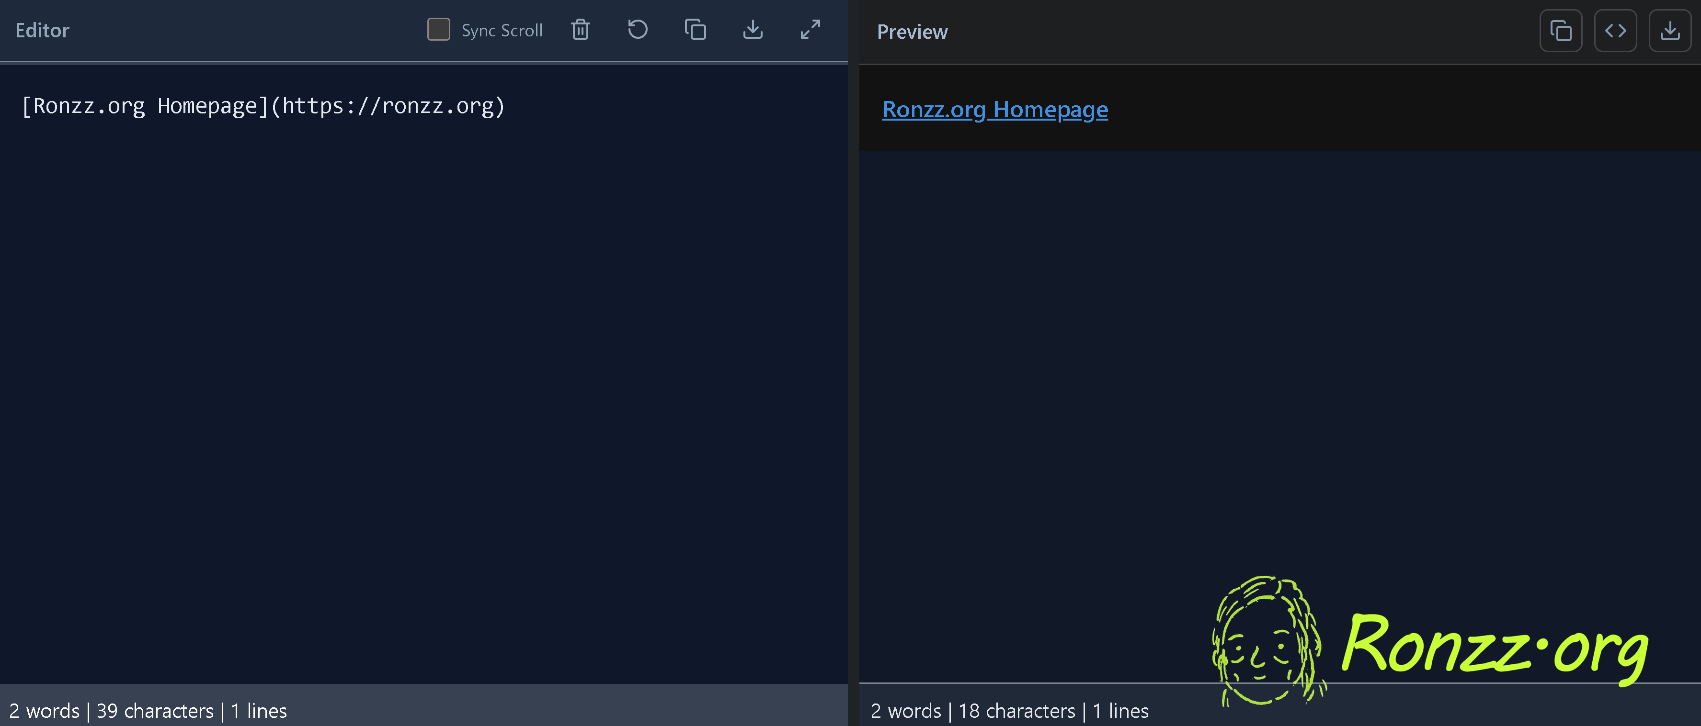The width and height of the screenshot is (1701, 726).
Task: Clear editor with the trash icon
Action: pyautogui.click(x=580, y=30)
